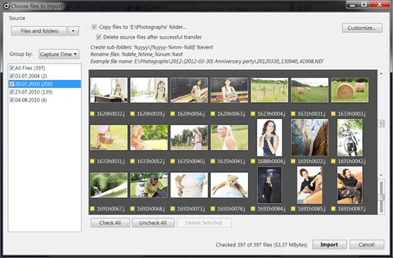Select thumbnail 1691h0042 mountain biker
Viewport: 393px width, 258px height.
(x=349, y=137)
